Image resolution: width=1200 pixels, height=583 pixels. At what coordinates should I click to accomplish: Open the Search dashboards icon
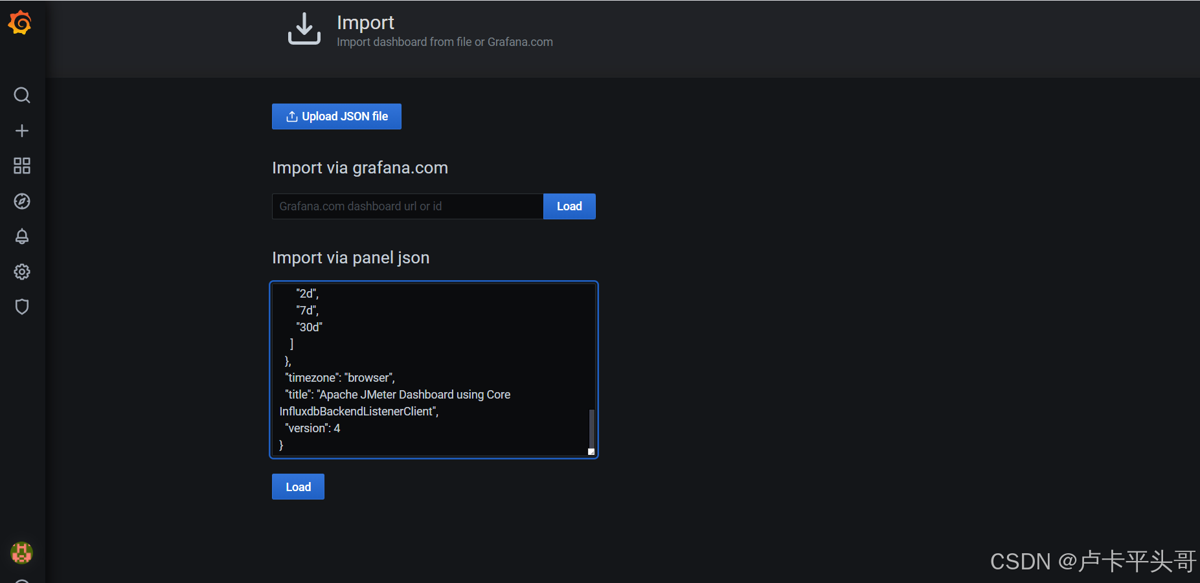[22, 96]
